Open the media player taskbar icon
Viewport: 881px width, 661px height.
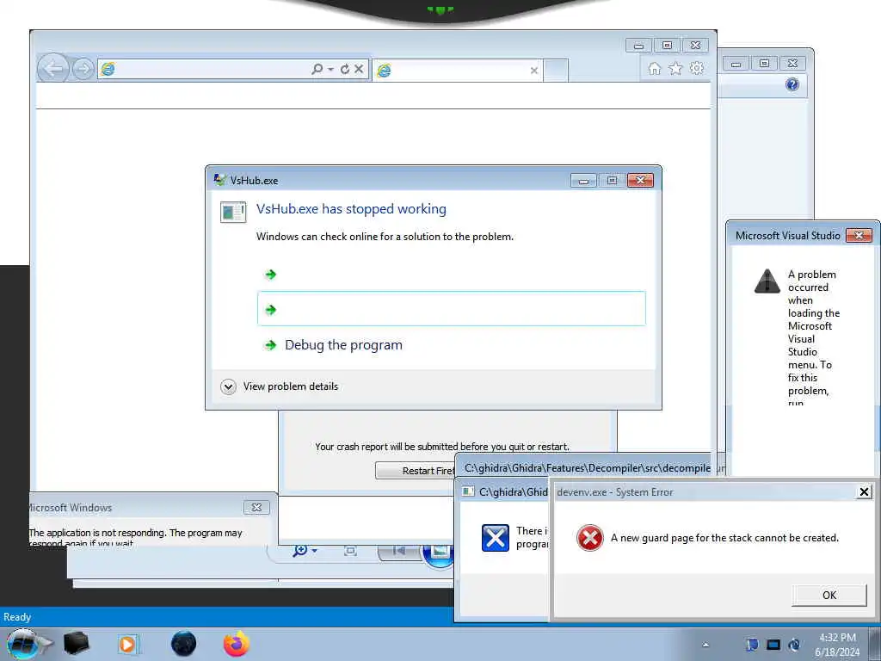(128, 644)
